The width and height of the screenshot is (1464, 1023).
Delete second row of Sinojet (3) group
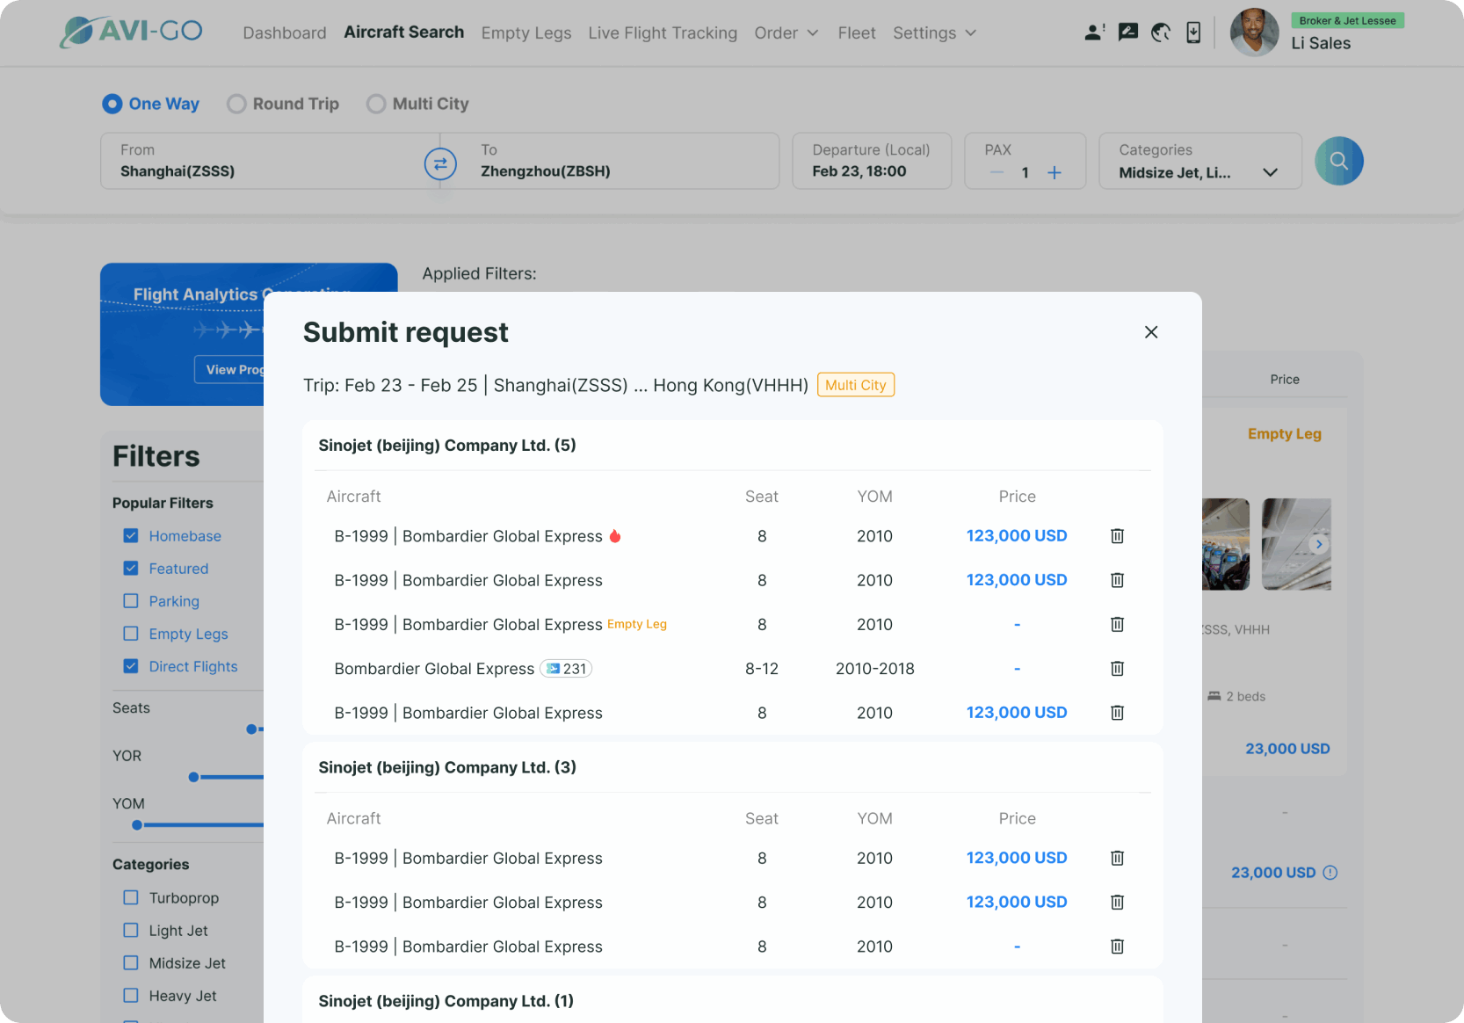(1117, 902)
